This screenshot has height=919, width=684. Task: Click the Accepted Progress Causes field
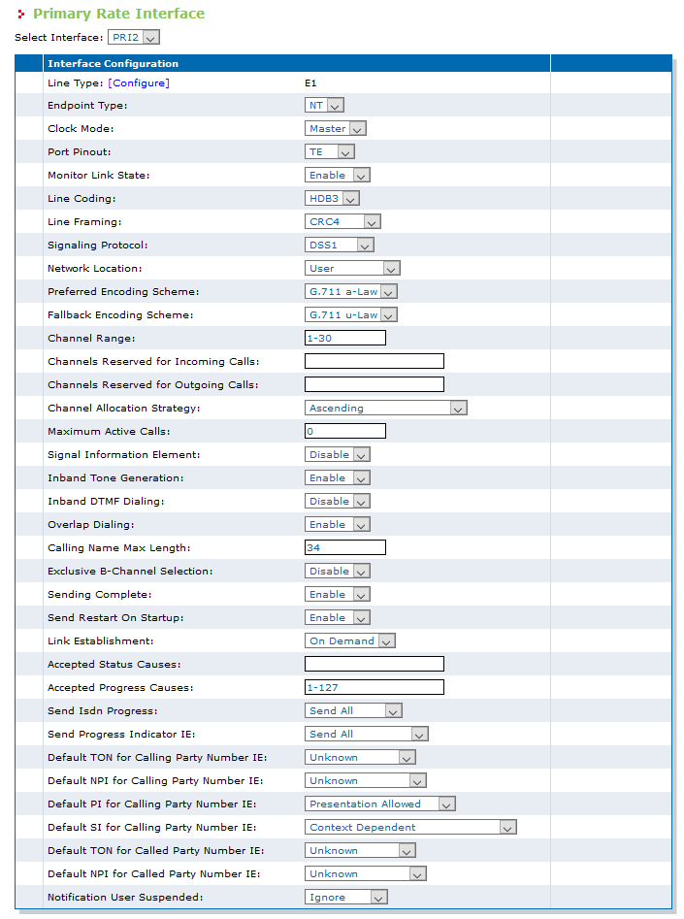[375, 687]
